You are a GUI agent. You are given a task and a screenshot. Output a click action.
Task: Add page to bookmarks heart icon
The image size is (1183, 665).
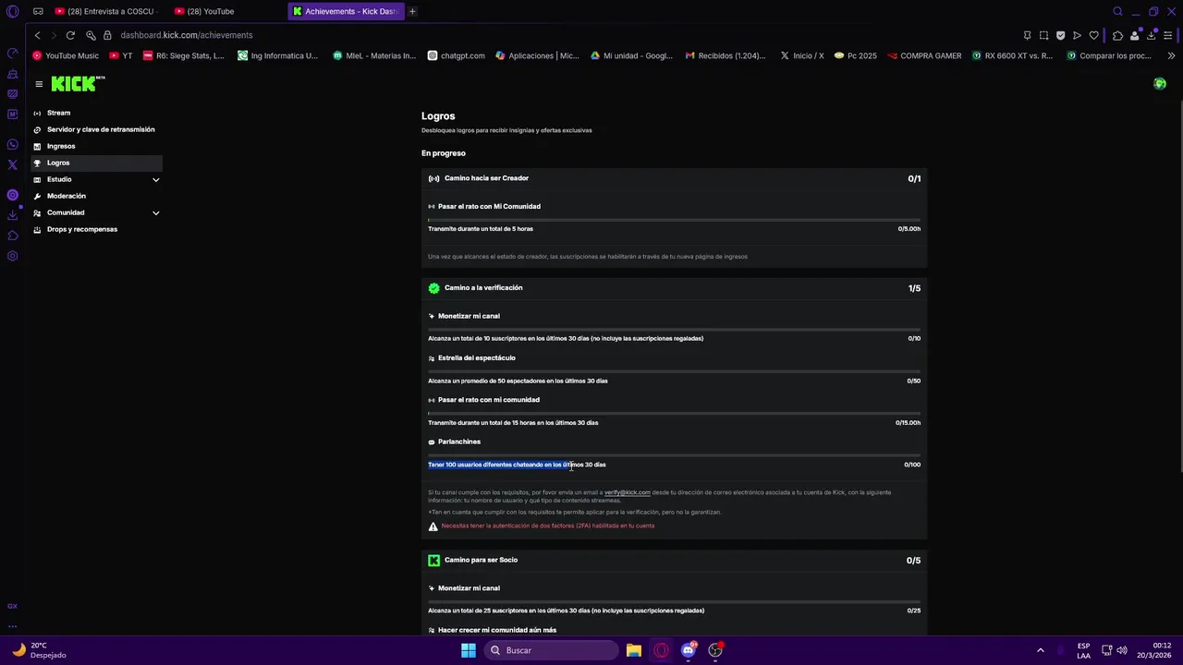1093,35
